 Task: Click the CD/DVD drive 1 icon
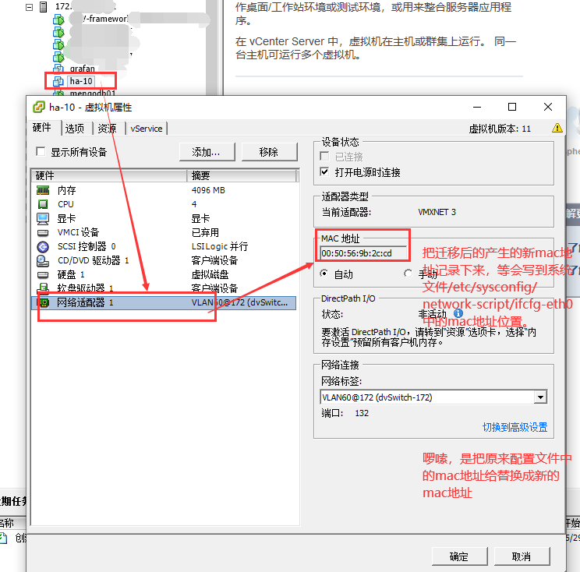(x=43, y=260)
